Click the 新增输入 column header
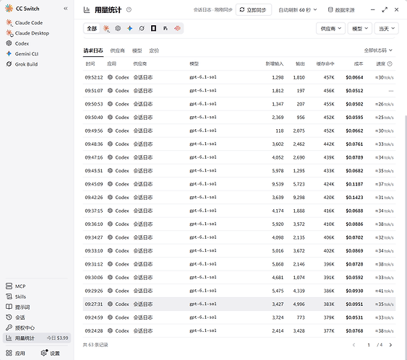 [x=275, y=63]
